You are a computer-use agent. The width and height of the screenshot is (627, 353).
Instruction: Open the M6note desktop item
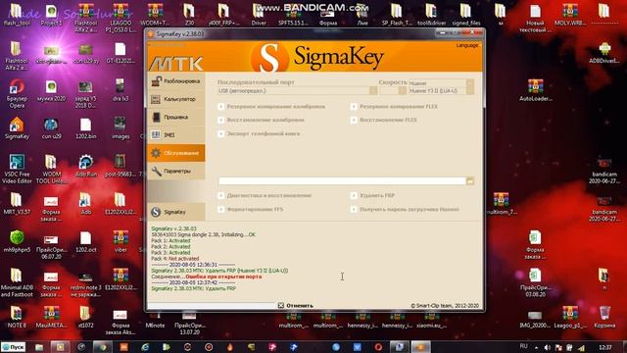[155, 321]
